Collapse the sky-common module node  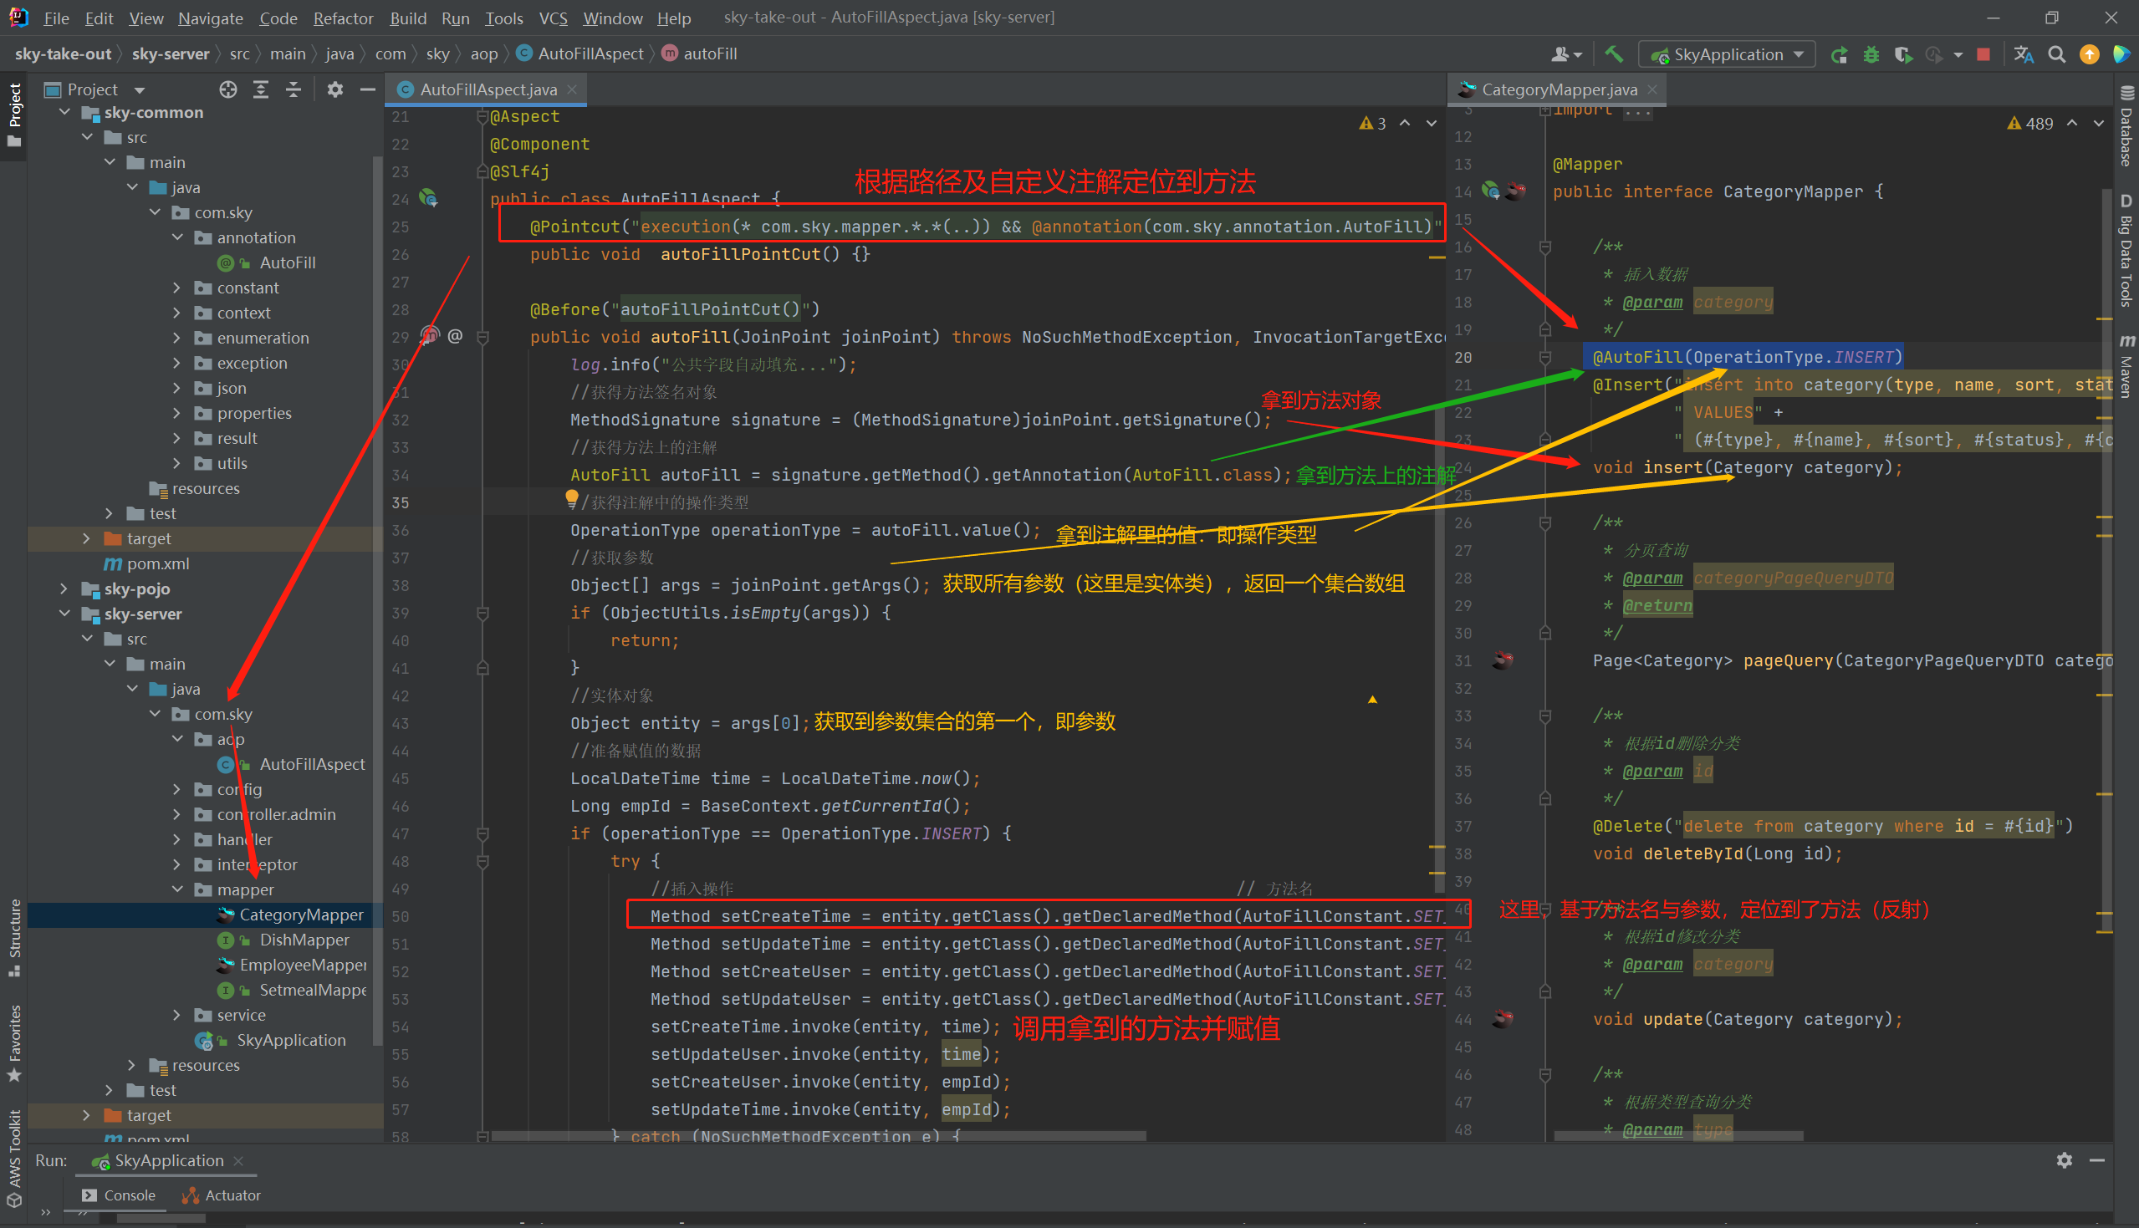[x=64, y=111]
